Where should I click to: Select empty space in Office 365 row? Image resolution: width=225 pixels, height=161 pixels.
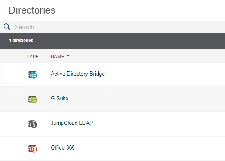[x=158, y=148]
